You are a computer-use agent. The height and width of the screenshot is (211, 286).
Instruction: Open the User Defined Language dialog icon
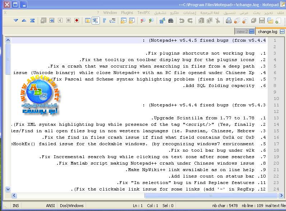pyautogui.click(x=88, y=20)
